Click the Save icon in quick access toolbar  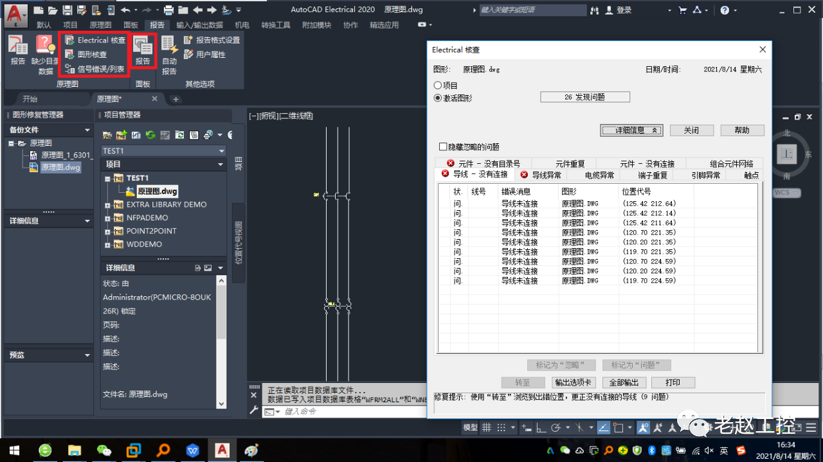67,10
